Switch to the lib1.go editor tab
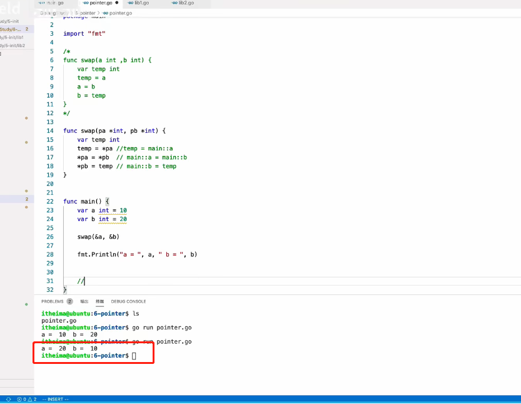This screenshot has width=521, height=404. click(141, 3)
